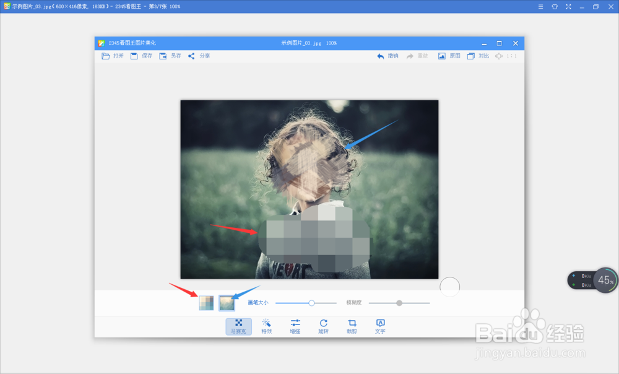Open a file with the 打开 button
Screen dimensions: 619x374
(113, 56)
